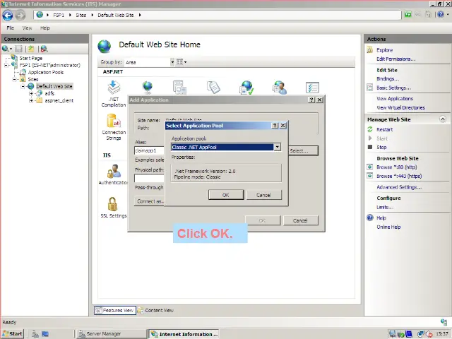Click the Select... button in Add Application
Screen dimensions: 452x339
point(303,150)
